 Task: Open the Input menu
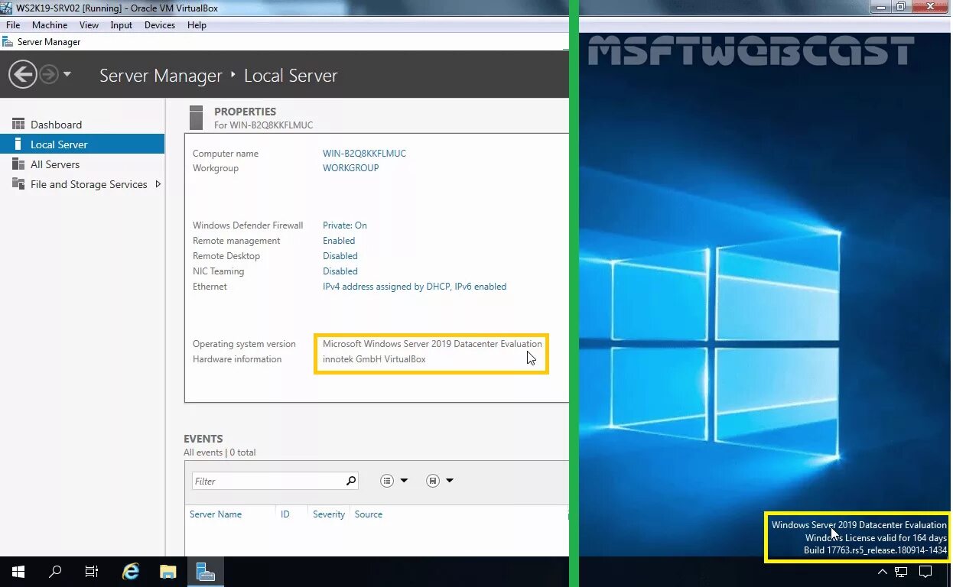121,25
